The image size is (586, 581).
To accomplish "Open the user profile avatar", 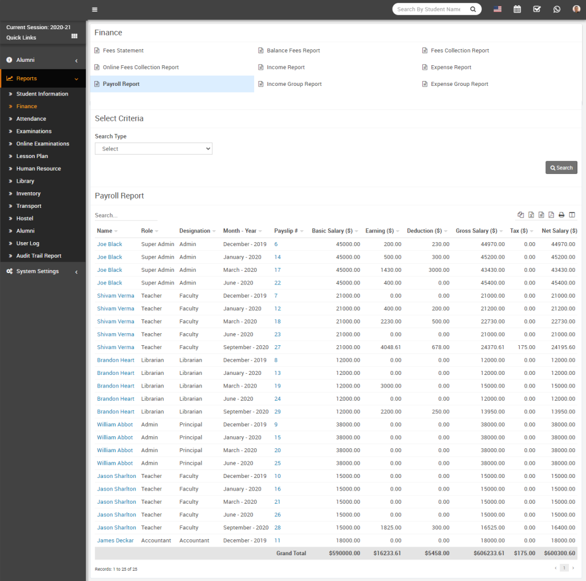I will click(576, 9).
